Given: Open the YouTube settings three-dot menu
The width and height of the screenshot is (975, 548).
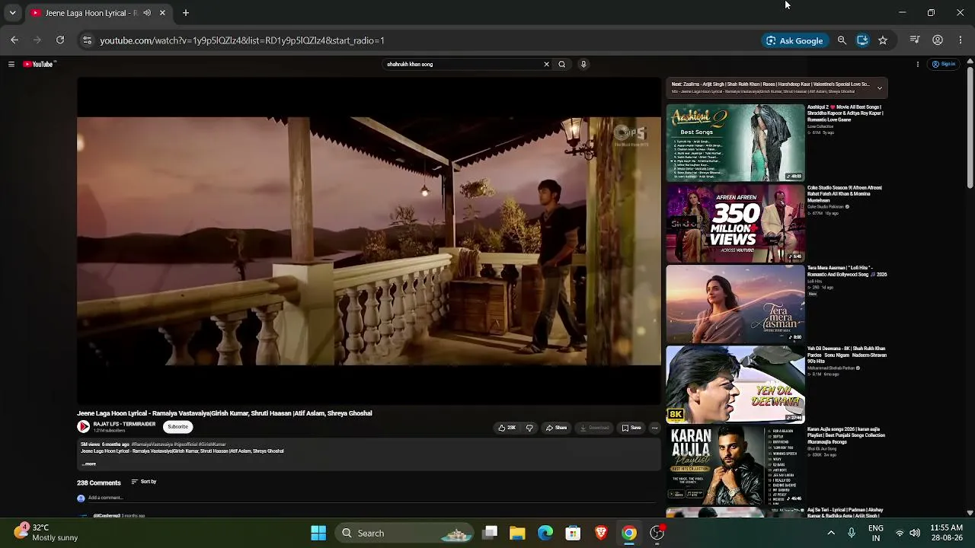Looking at the screenshot, I should [x=918, y=65].
